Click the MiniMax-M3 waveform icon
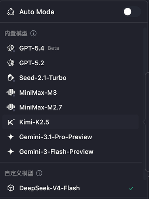Screen dimensions: 149x199 click(x=11, y=92)
